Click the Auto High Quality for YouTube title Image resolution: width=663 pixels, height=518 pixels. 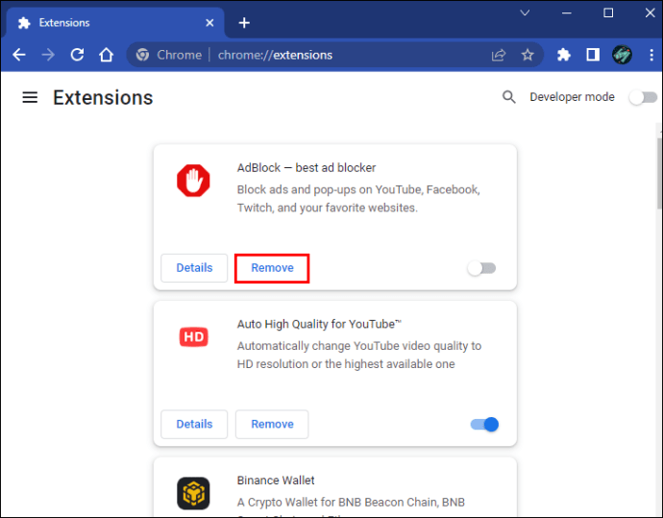(x=319, y=324)
